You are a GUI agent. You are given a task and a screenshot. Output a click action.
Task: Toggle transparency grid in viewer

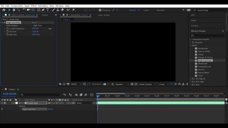(136, 84)
